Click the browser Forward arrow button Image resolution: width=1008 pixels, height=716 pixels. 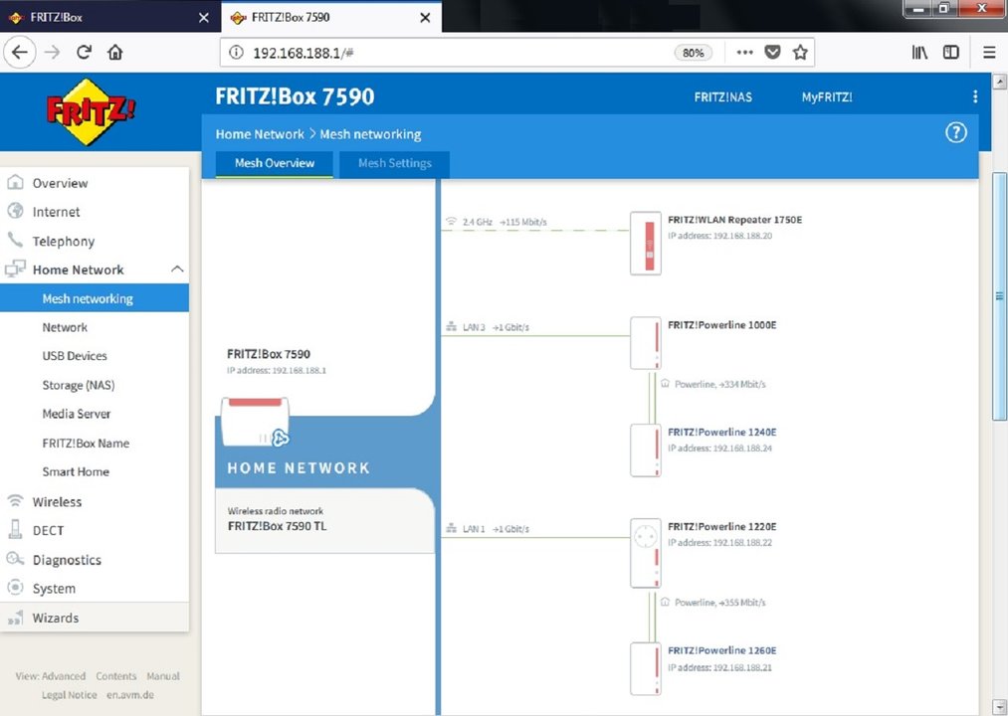52,52
